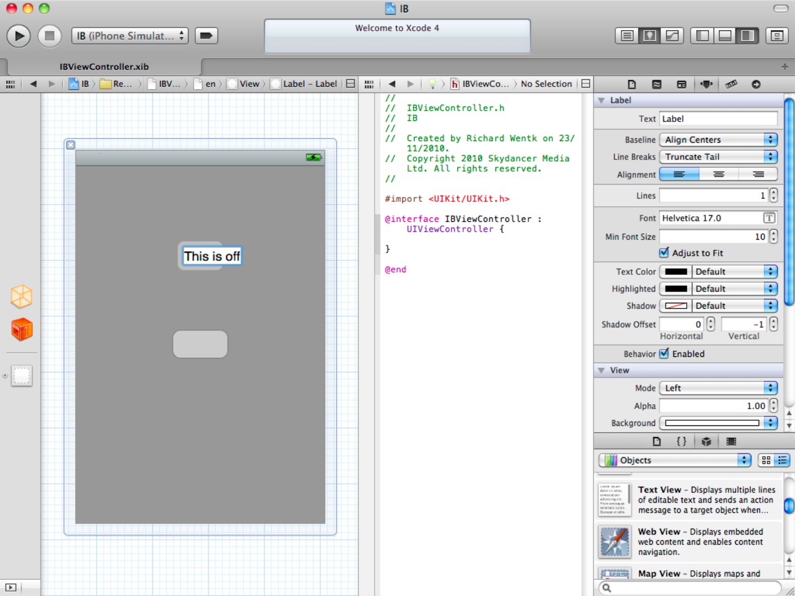Click the Stop button in toolbar
795x596 pixels.
[x=49, y=36]
